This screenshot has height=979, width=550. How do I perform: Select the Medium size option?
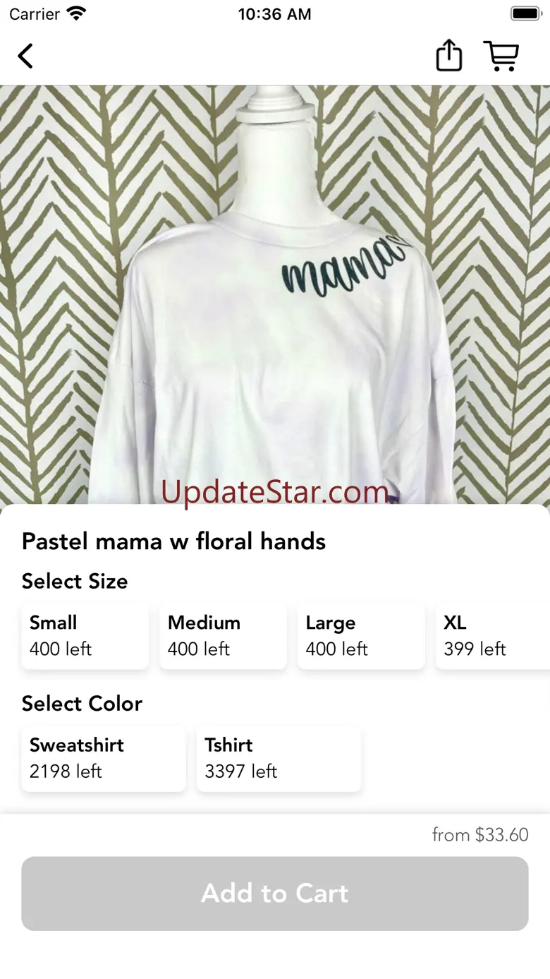[224, 636]
